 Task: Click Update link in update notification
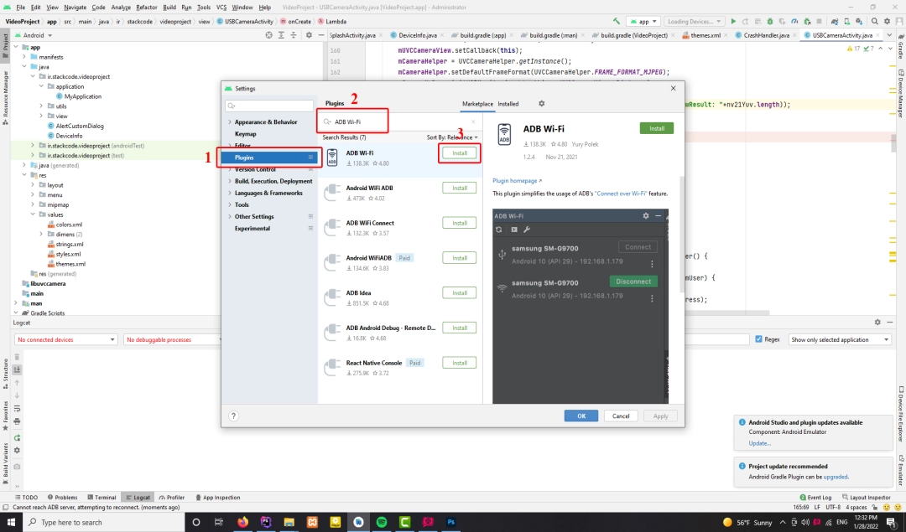coord(759,443)
